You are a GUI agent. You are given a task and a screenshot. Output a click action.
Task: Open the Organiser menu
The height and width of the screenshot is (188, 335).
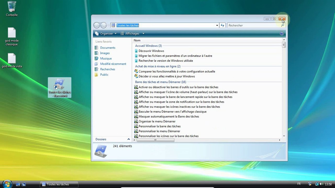click(106, 33)
